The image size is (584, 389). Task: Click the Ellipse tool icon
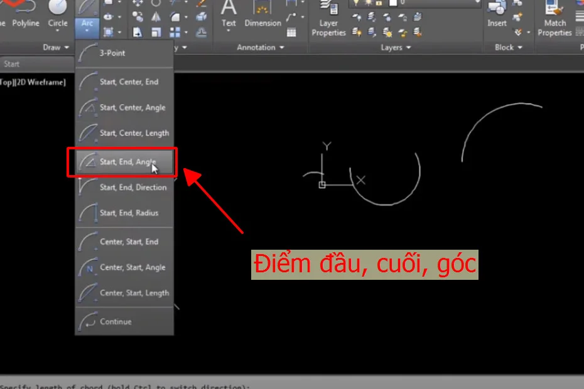[x=108, y=16]
